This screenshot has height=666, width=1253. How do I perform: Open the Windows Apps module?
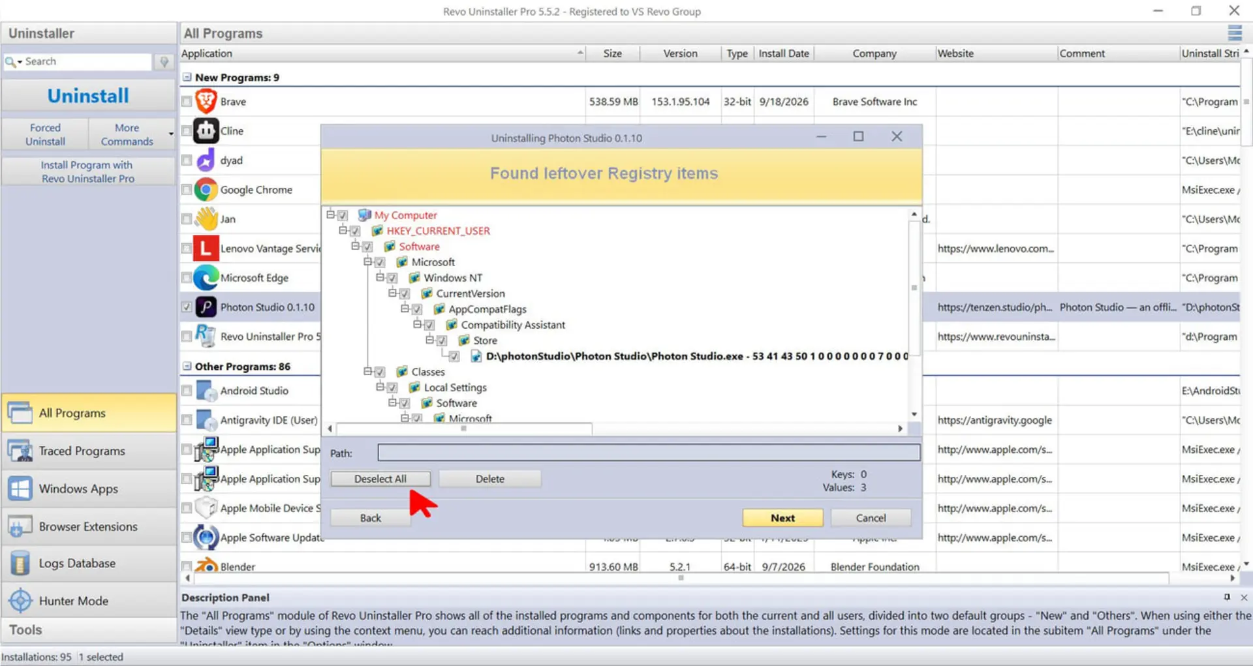point(89,489)
